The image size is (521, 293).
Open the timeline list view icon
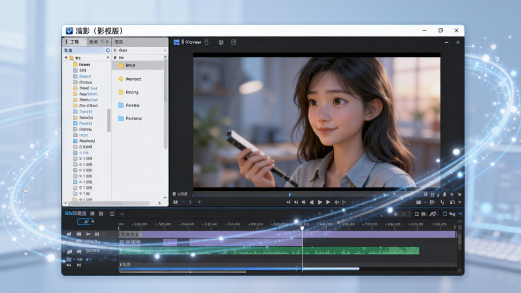(x=112, y=214)
